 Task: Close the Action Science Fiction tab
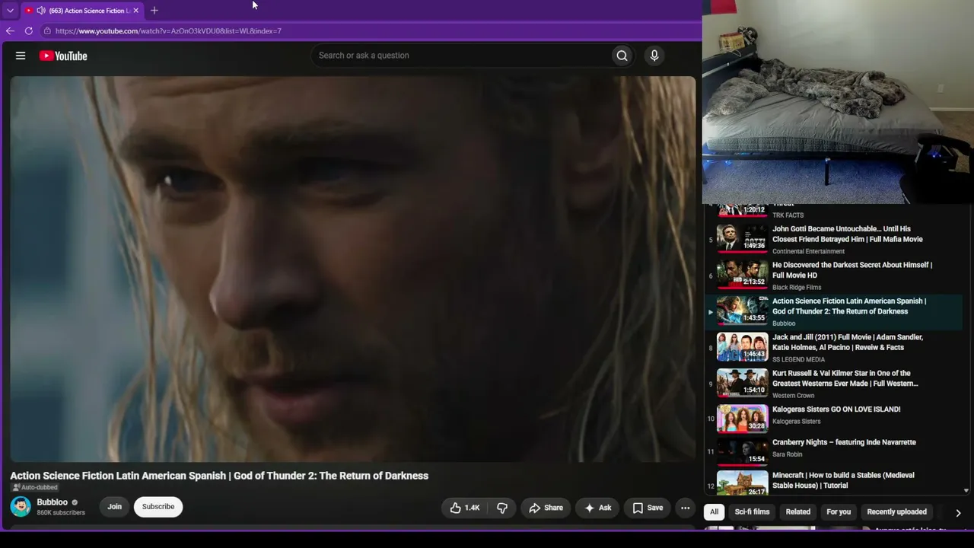[x=135, y=11]
